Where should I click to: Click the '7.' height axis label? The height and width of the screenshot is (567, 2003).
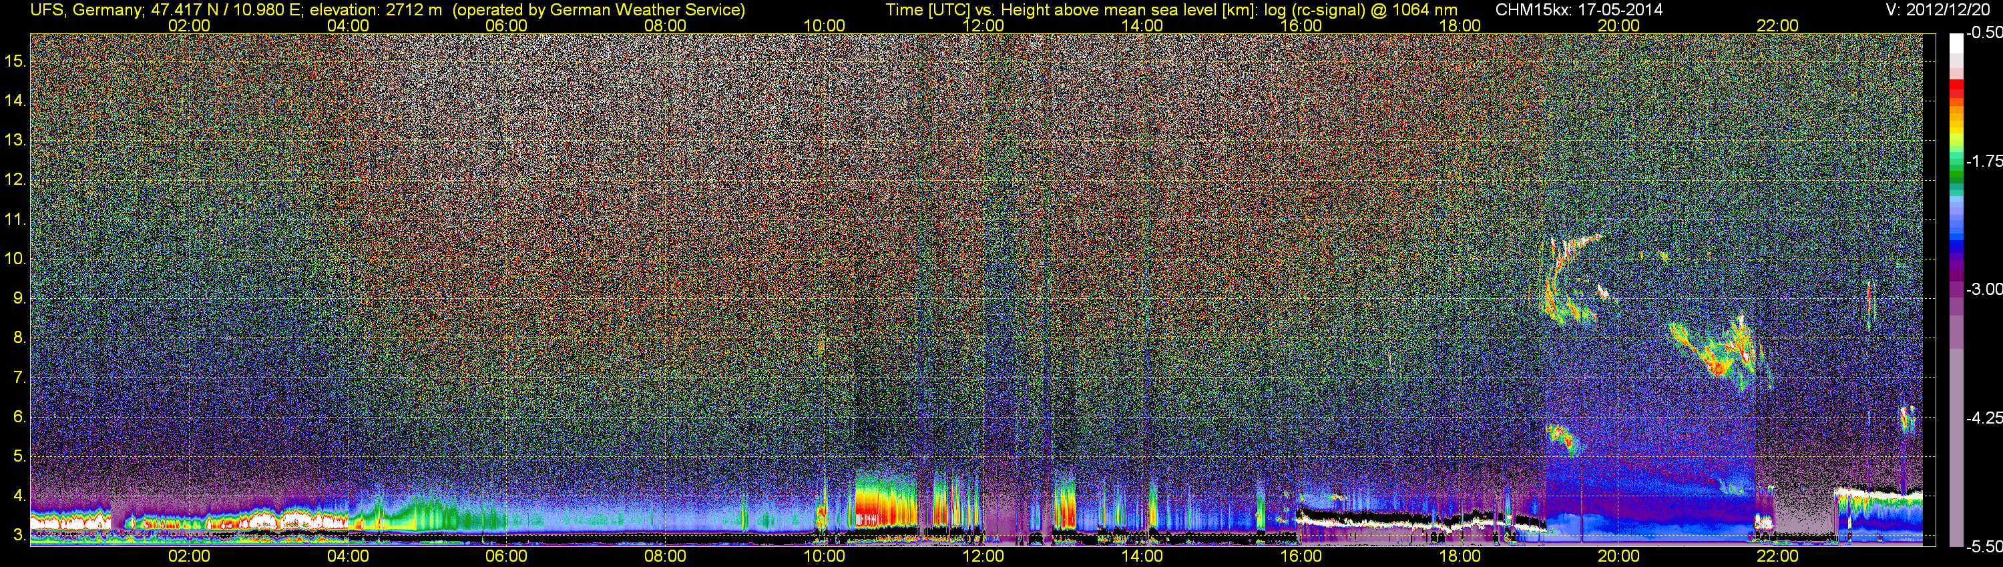tap(19, 377)
